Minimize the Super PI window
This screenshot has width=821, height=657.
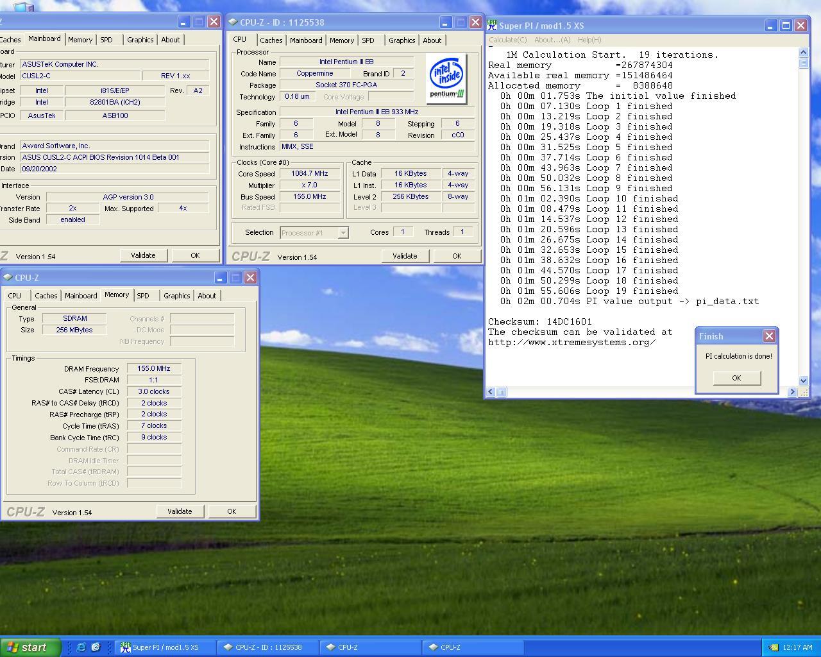coord(771,26)
